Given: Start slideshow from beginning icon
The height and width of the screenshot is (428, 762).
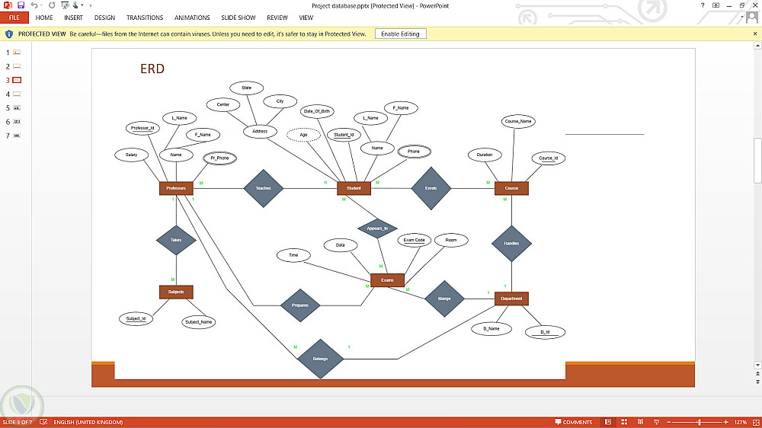Looking at the screenshot, I should point(65,5).
